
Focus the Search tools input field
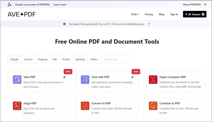tap(118, 59)
